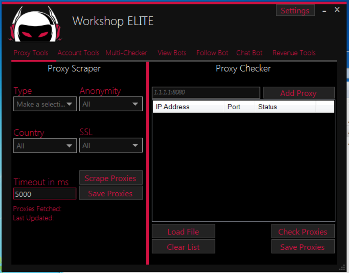Viewport: 349px width, 273px height.
Task: Click the Timeout in ms field
Action: [x=45, y=194]
